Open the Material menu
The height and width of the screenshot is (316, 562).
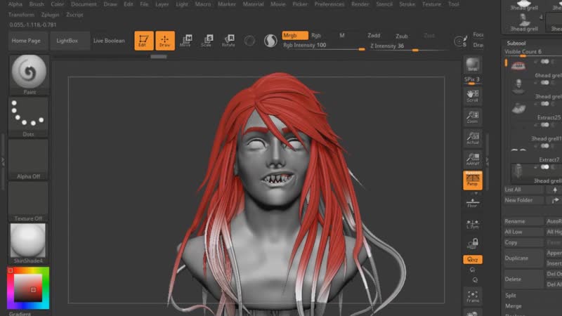[x=253, y=4]
